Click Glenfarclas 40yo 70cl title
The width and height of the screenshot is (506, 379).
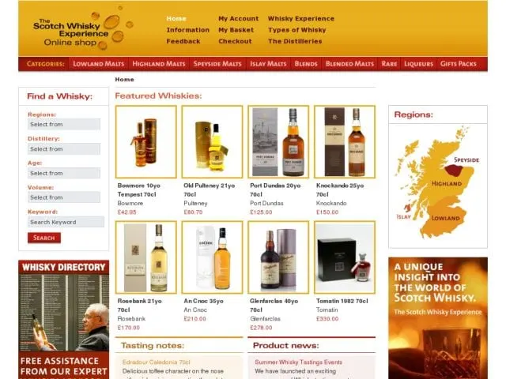pos(274,306)
